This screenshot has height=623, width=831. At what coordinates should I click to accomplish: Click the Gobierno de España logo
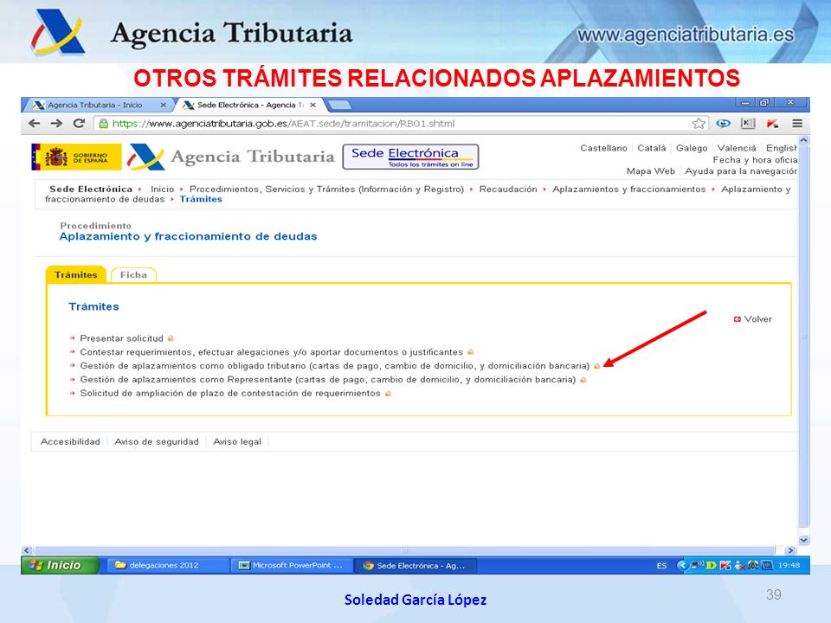[x=76, y=157]
